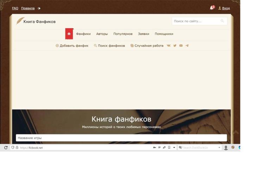Open the Популярное menu

[123, 34]
